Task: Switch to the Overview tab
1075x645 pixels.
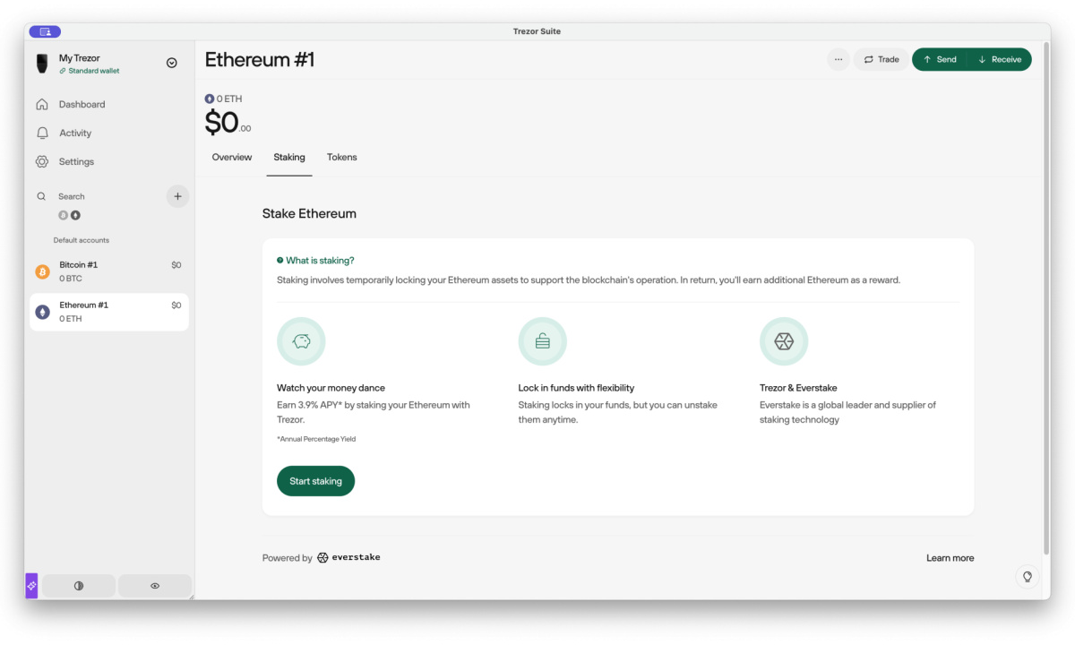Action: (232, 158)
